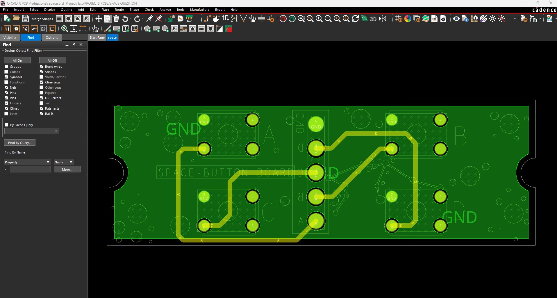Click the Add Text tool icon
This screenshot has width=557, height=298.
[126, 29]
